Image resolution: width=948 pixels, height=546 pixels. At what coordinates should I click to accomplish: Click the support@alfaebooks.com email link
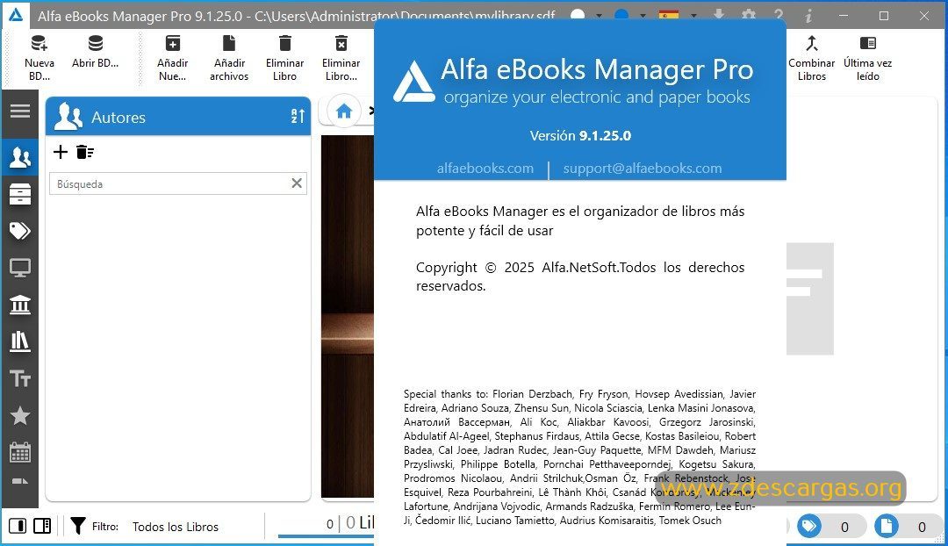pos(642,168)
